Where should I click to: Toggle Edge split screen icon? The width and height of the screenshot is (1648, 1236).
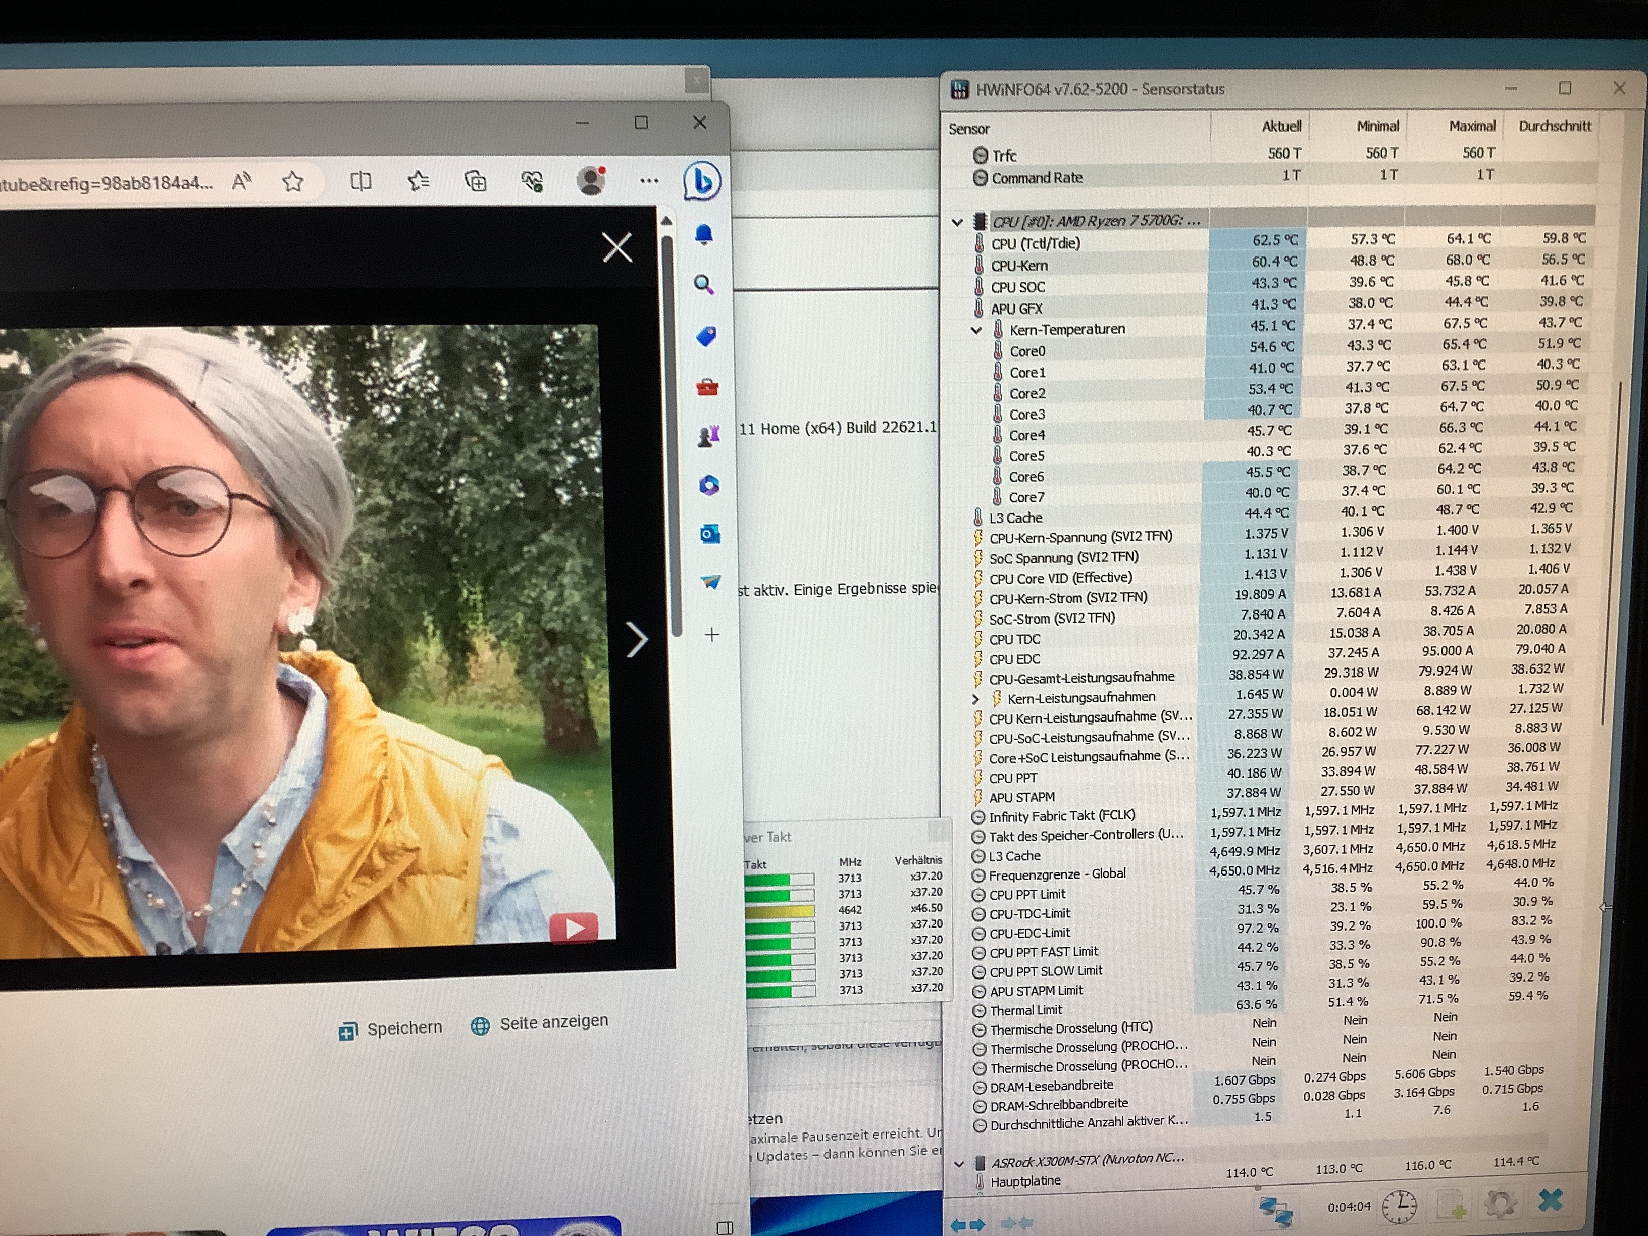point(360,181)
